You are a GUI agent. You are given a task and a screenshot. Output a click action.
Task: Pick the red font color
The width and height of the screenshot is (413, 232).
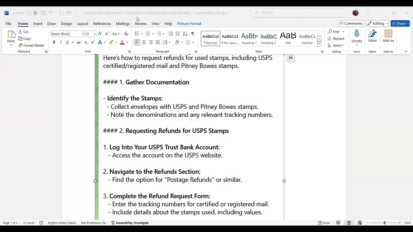(122, 42)
